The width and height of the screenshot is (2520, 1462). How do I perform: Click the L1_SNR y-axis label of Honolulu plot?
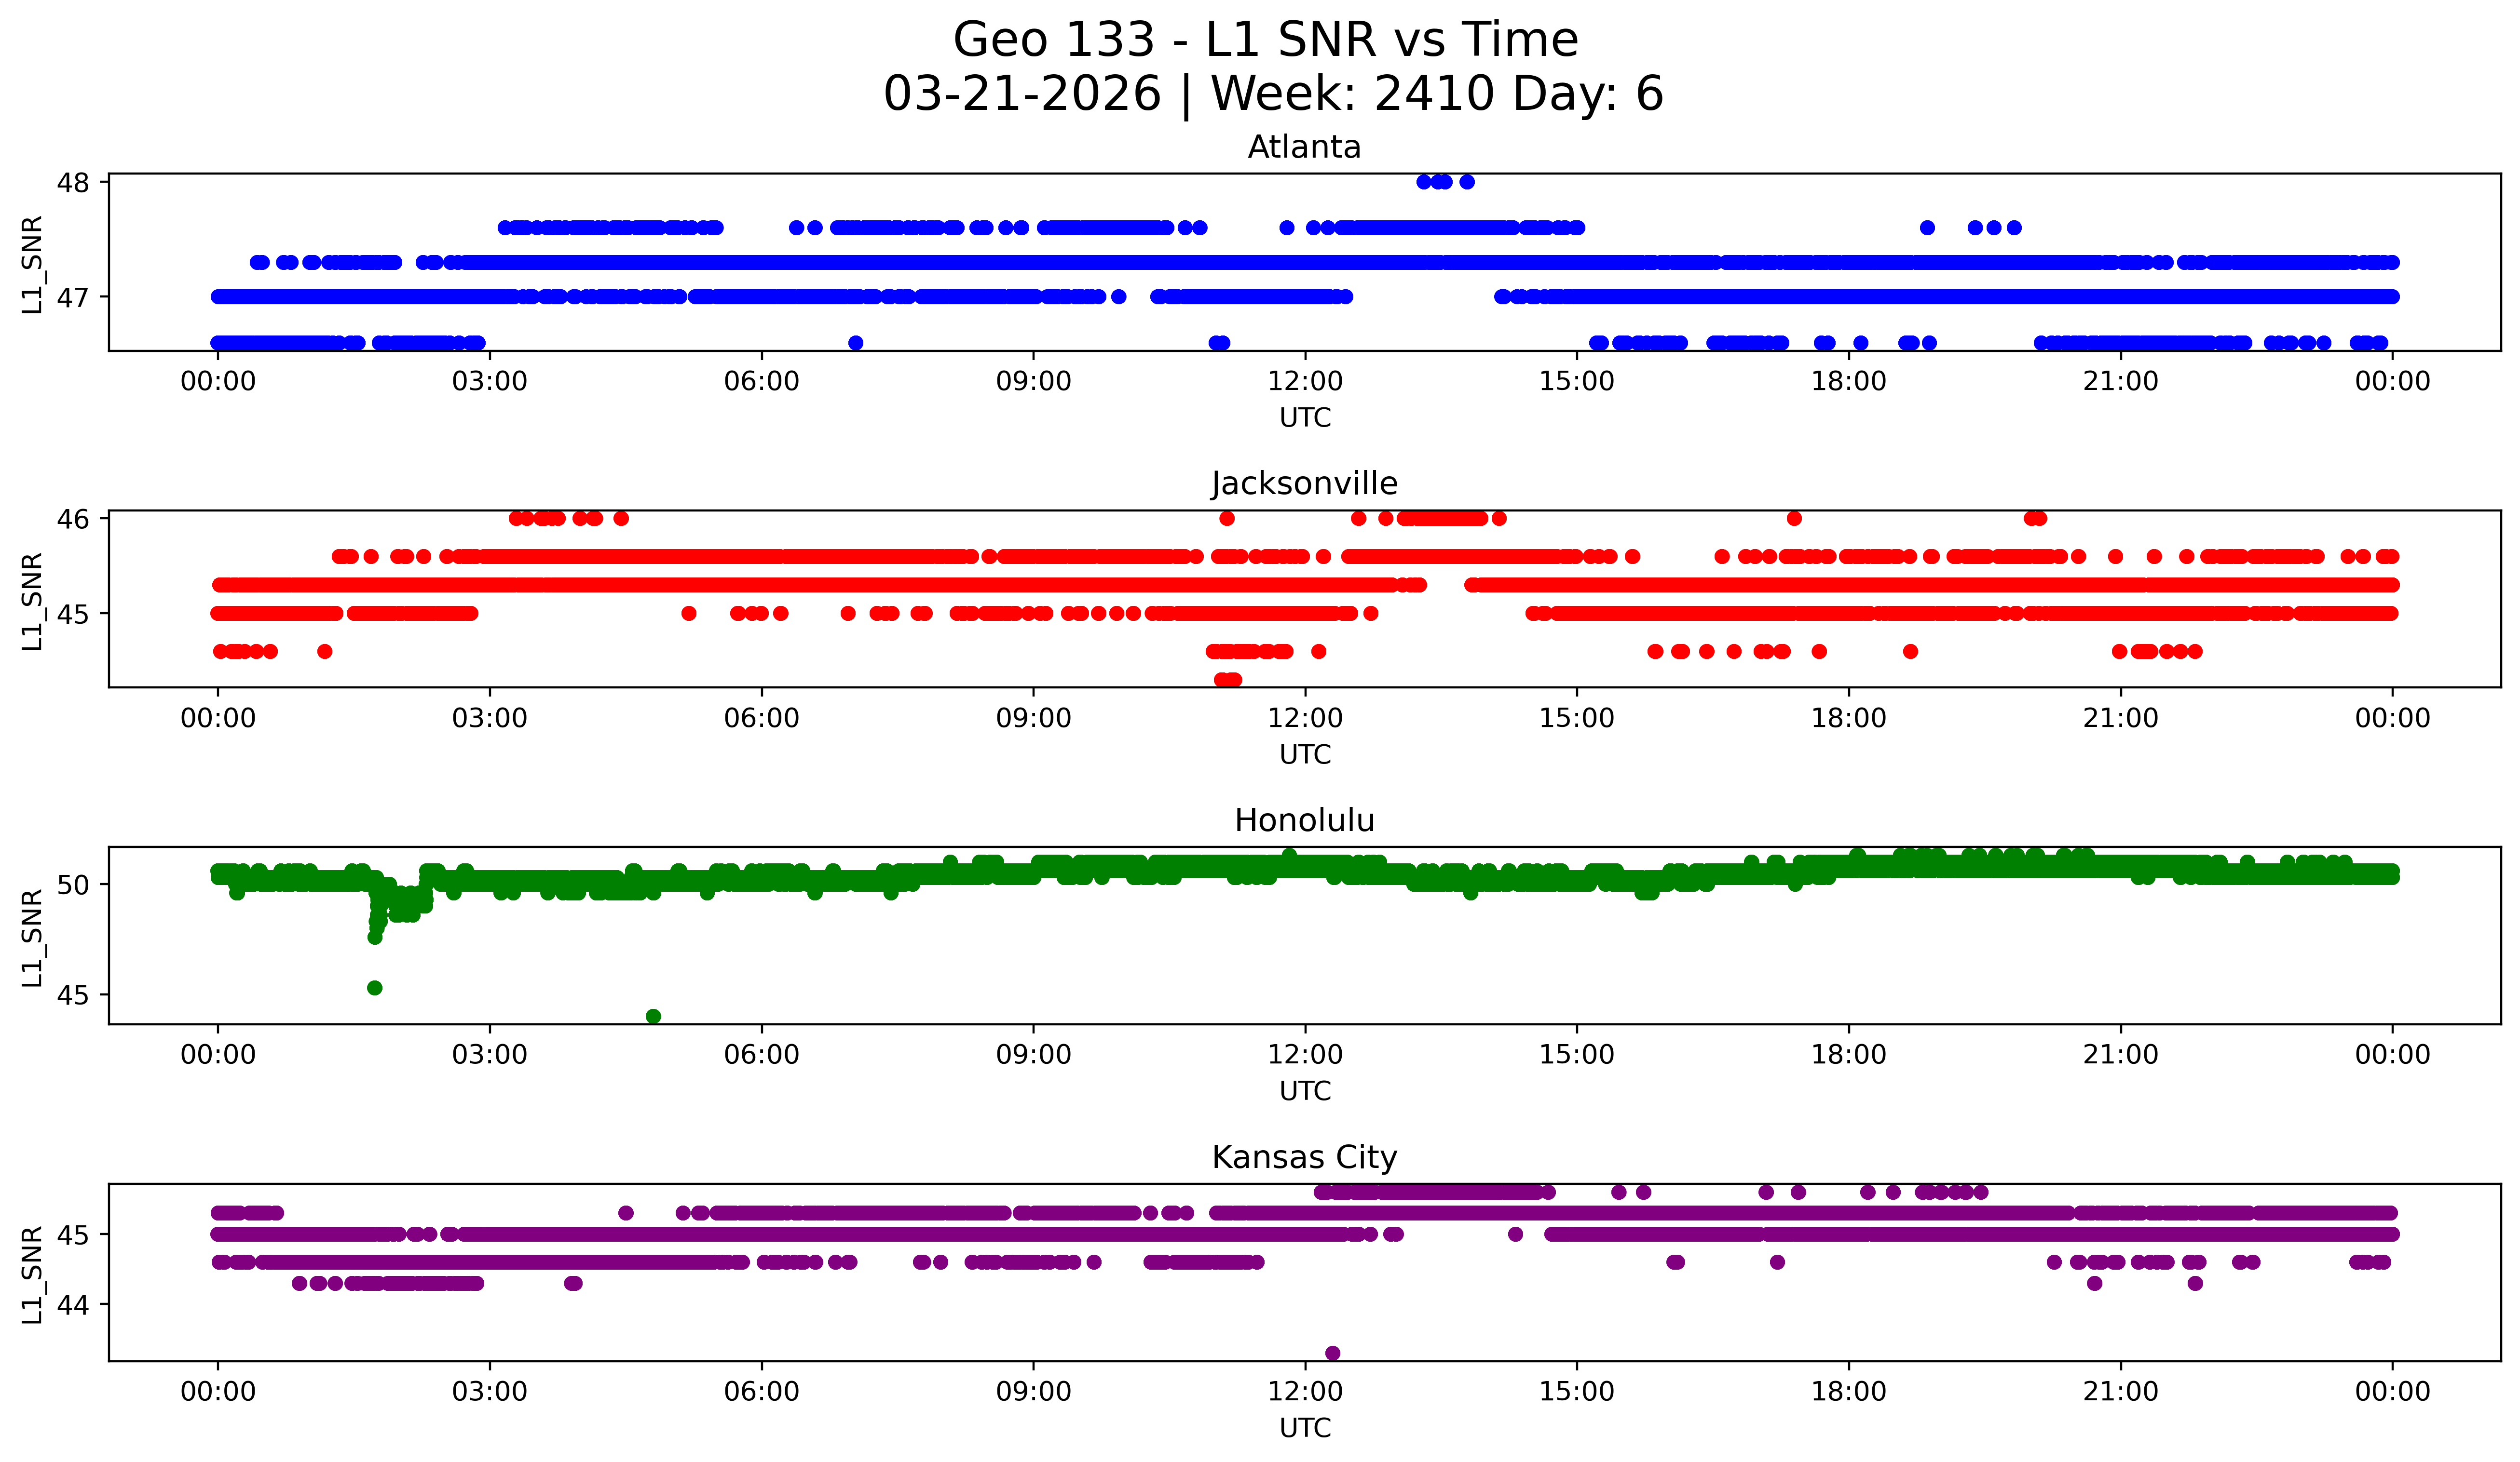point(32,938)
